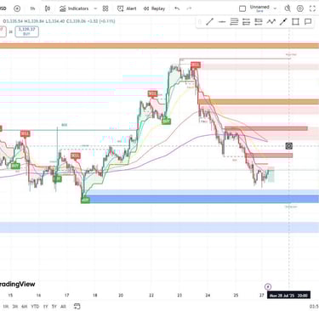Set date range to YTD

(35, 307)
